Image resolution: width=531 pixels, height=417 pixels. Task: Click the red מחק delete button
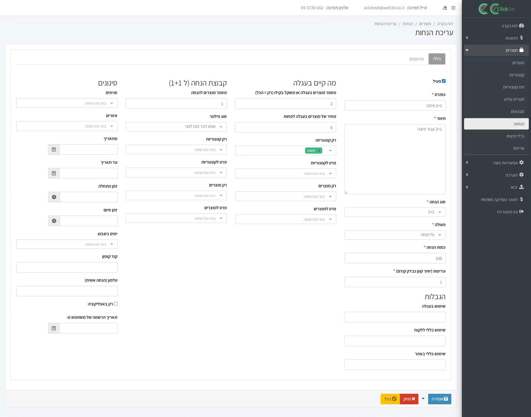click(x=409, y=399)
